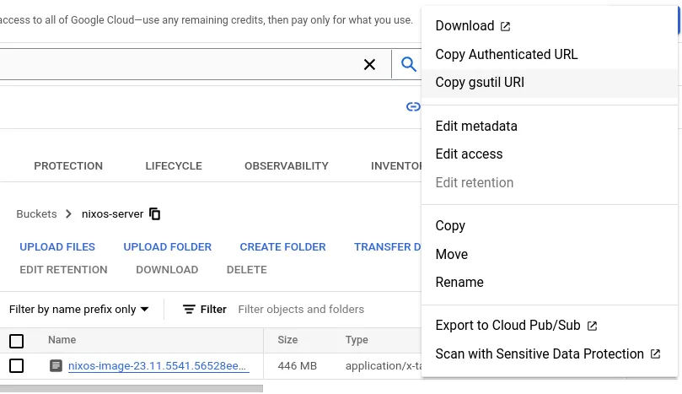Open the OBSERVABILITY tab
Image resolution: width=682 pixels, height=394 pixels.
pyautogui.click(x=286, y=166)
